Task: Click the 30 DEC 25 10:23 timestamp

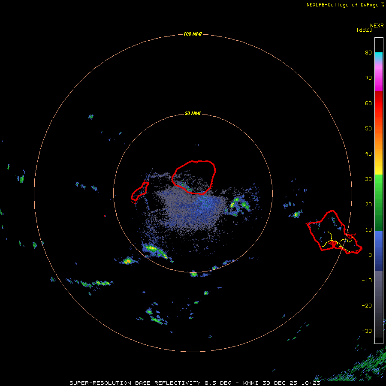Action: (x=292, y=383)
